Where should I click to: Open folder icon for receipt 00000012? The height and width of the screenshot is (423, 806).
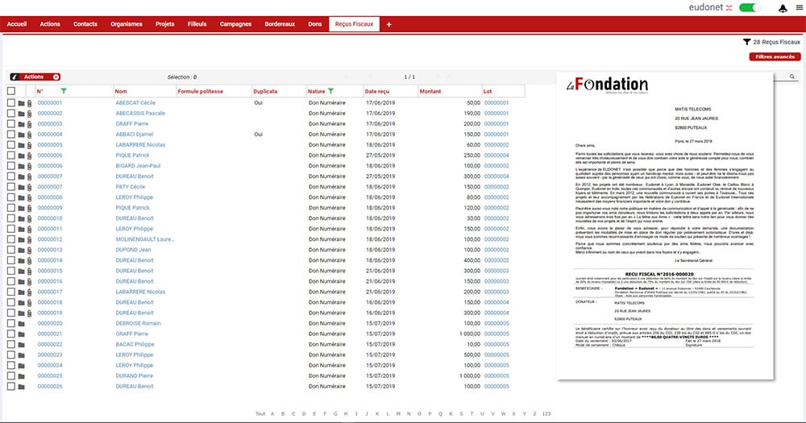pyautogui.click(x=21, y=239)
